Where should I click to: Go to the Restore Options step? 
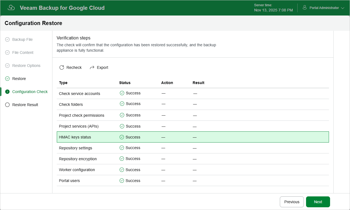tap(26, 66)
